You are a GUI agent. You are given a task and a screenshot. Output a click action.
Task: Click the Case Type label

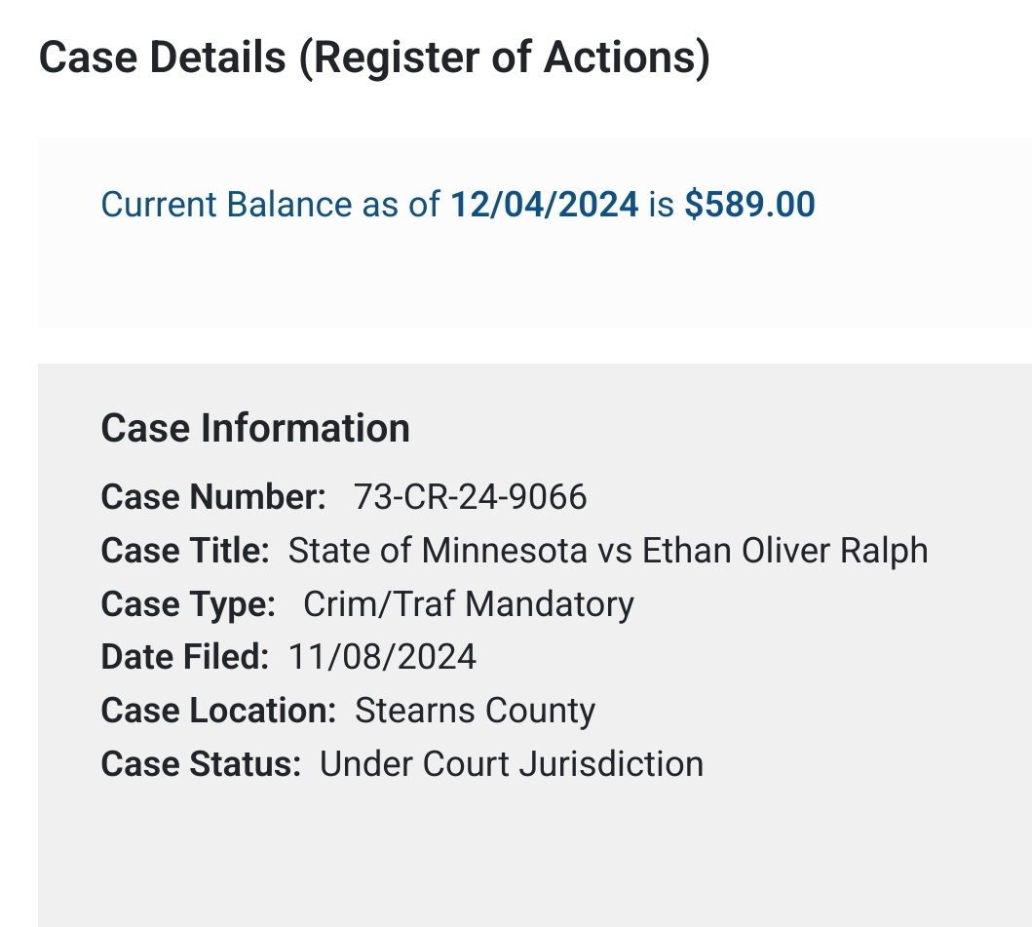point(189,604)
